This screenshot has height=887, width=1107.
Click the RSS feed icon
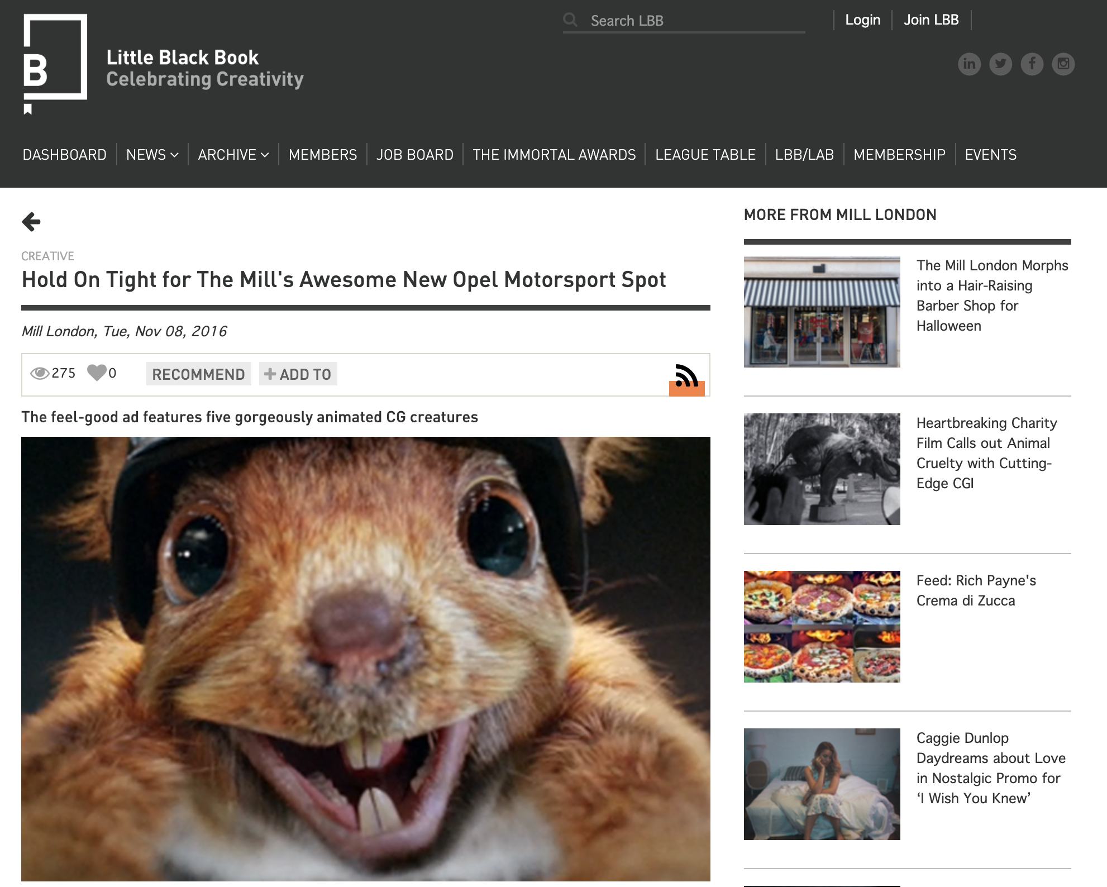click(x=686, y=377)
